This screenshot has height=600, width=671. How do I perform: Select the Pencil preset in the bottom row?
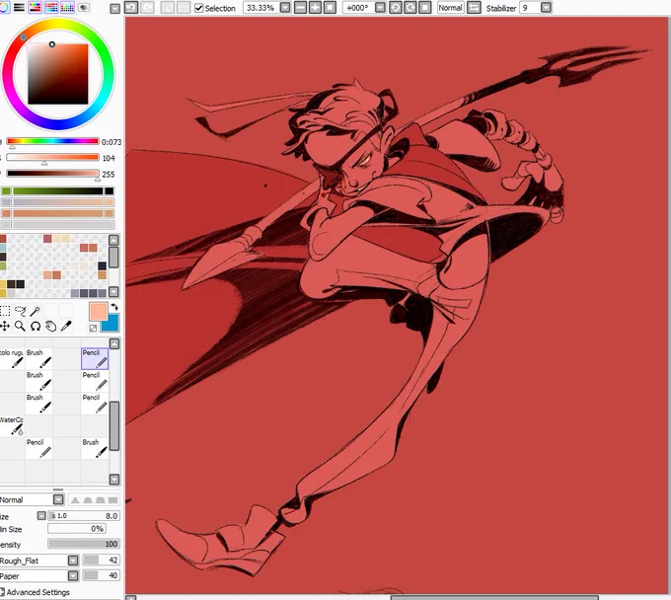pyautogui.click(x=38, y=448)
